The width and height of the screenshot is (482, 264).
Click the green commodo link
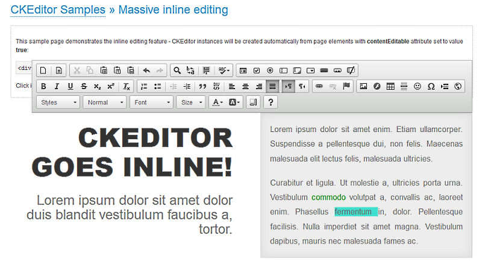click(328, 197)
